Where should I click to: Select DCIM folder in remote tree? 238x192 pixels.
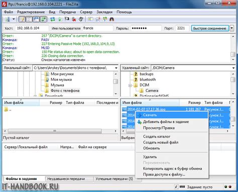click(x=144, y=85)
